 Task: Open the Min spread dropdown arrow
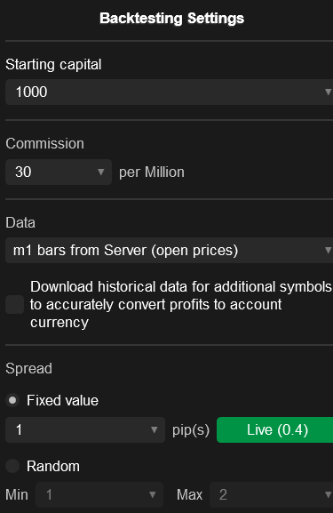point(152,494)
